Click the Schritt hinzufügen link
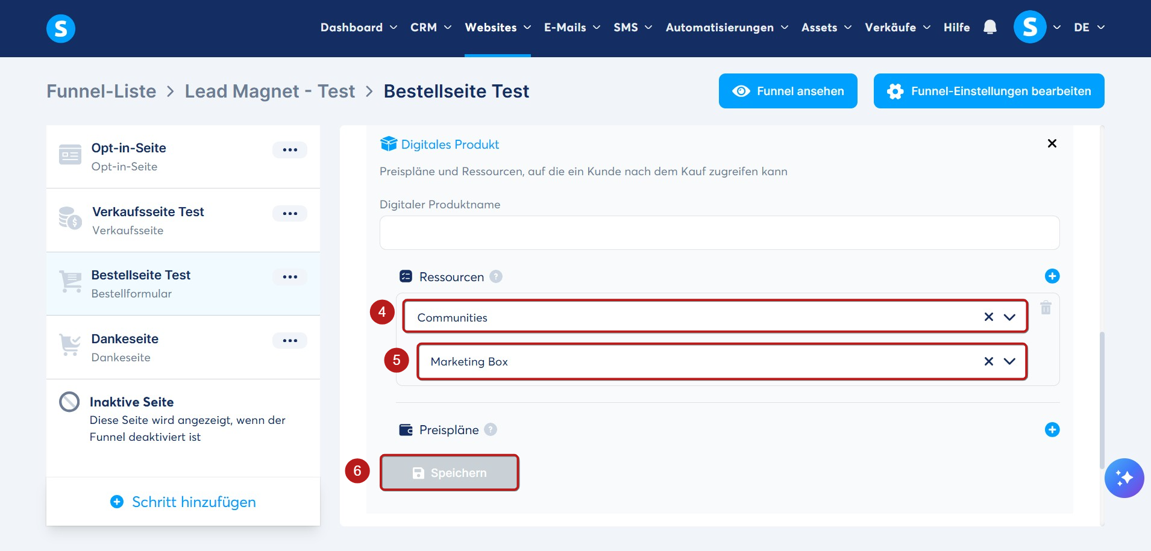The width and height of the screenshot is (1151, 551). tap(183, 502)
